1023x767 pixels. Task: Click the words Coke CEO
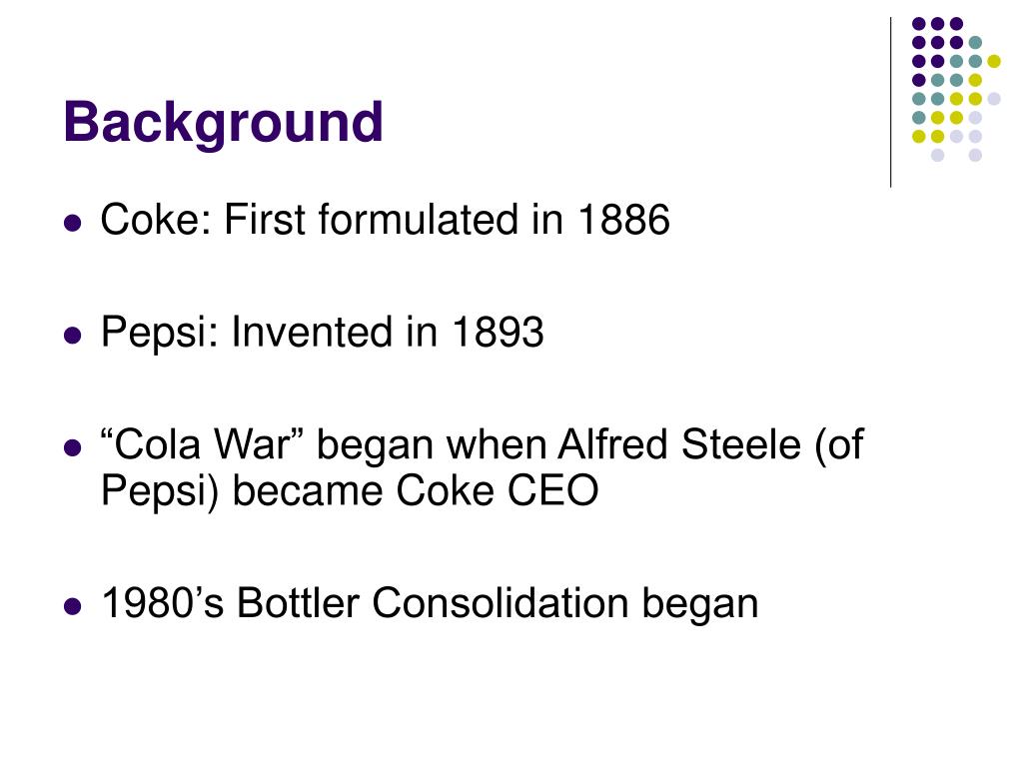click(x=498, y=490)
